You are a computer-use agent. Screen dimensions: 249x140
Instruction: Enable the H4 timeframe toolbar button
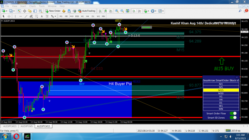(87, 16)
